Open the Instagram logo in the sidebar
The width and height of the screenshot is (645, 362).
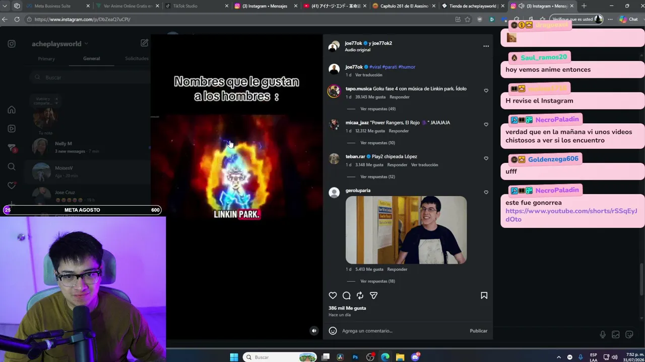[12, 44]
